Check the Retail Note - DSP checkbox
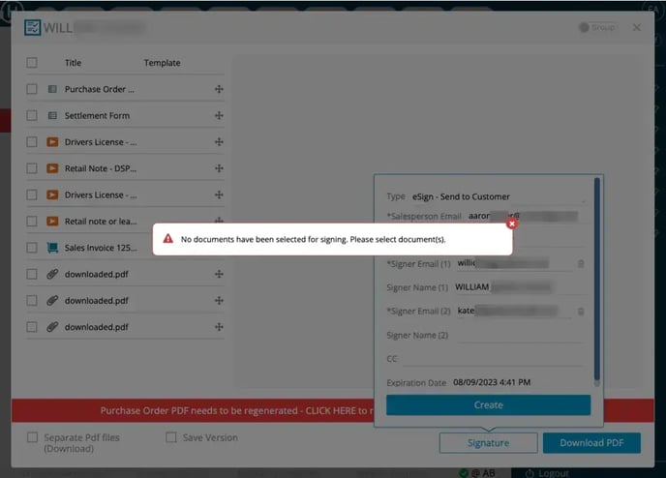666x478 pixels. pyautogui.click(x=32, y=168)
